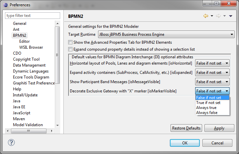239x154 pixels.
Task: Select General in preferences tree
Action: (20, 24)
